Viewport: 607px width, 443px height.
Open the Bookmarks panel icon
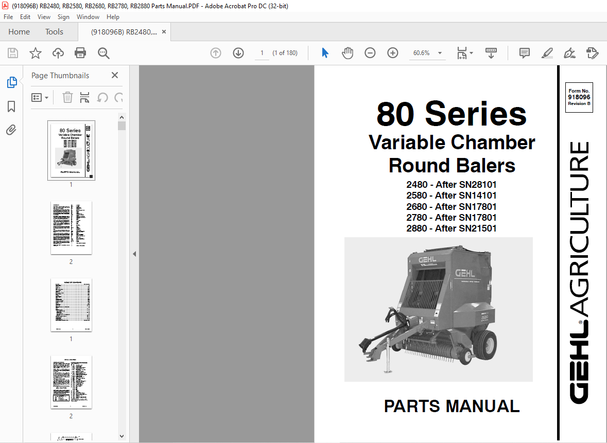pos(11,107)
